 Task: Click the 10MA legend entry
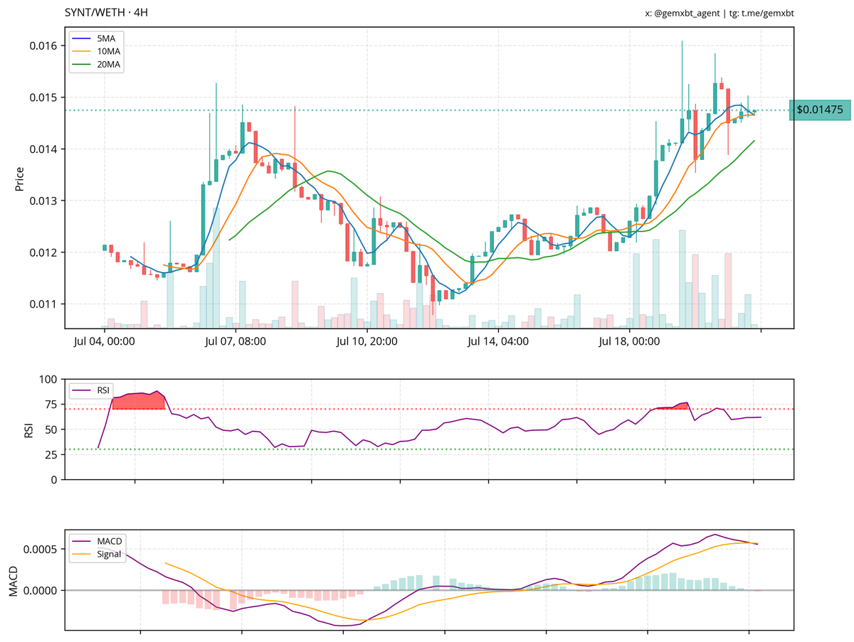pos(97,52)
